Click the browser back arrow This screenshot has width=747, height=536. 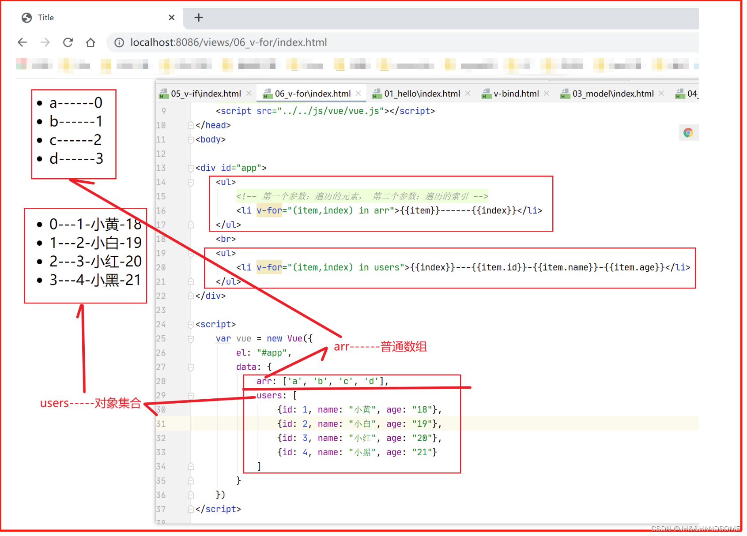coord(23,42)
